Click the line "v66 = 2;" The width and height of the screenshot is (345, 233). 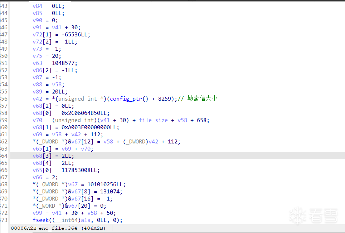pyautogui.click(x=45, y=177)
